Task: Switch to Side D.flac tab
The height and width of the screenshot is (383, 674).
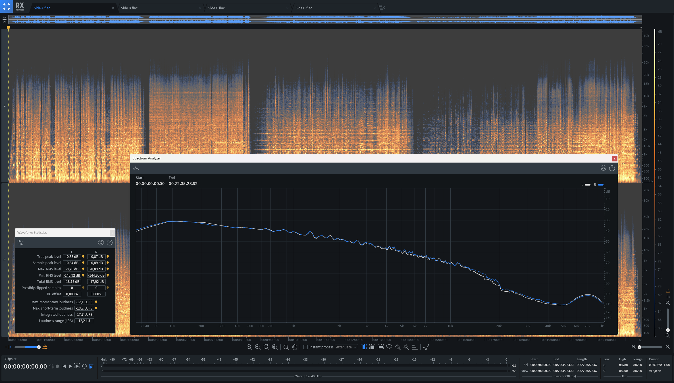Action: tap(304, 8)
